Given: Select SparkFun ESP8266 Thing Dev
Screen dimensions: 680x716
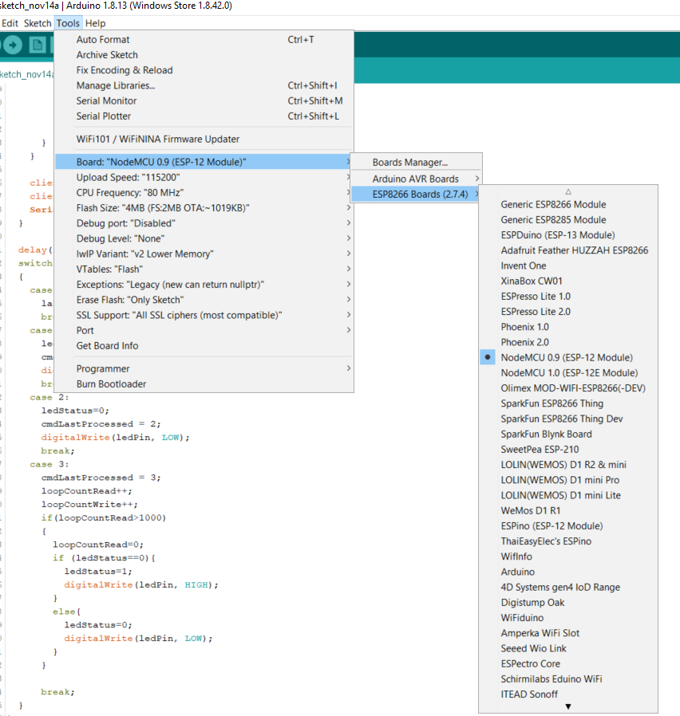Looking at the screenshot, I should 568,419.
